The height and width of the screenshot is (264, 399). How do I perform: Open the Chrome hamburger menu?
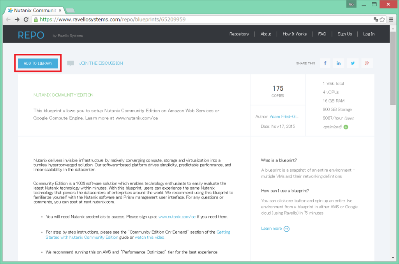[x=391, y=19]
